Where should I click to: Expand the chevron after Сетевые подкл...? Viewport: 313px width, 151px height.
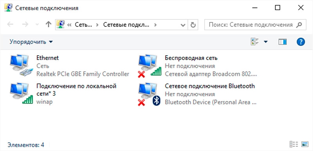pyautogui.click(x=155, y=25)
